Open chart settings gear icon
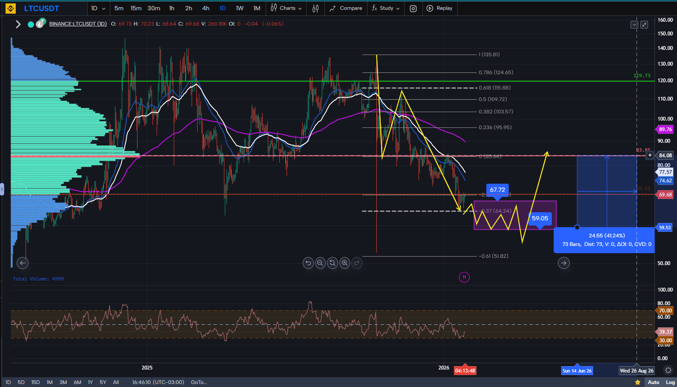Viewport: 677px width, 387px height. pos(668,370)
